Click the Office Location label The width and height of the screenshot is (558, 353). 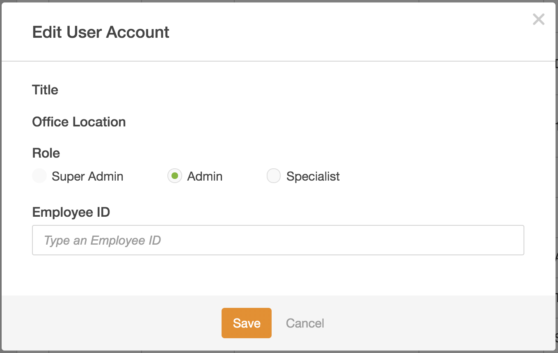(79, 122)
